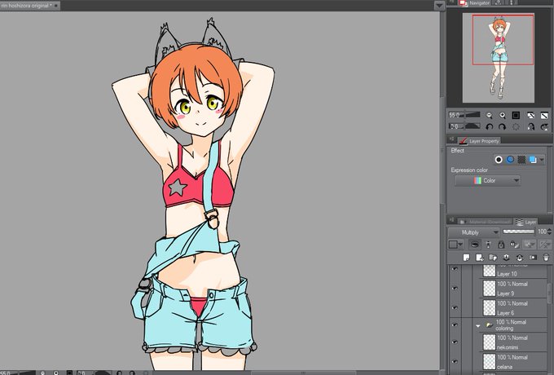
Task: Flip canvas vertically in Navigator
Action: [x=544, y=126]
